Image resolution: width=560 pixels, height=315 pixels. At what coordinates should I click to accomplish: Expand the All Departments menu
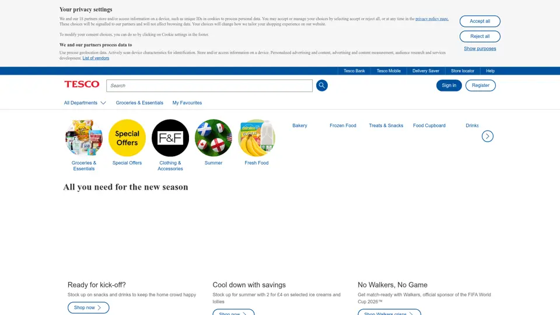click(x=85, y=103)
